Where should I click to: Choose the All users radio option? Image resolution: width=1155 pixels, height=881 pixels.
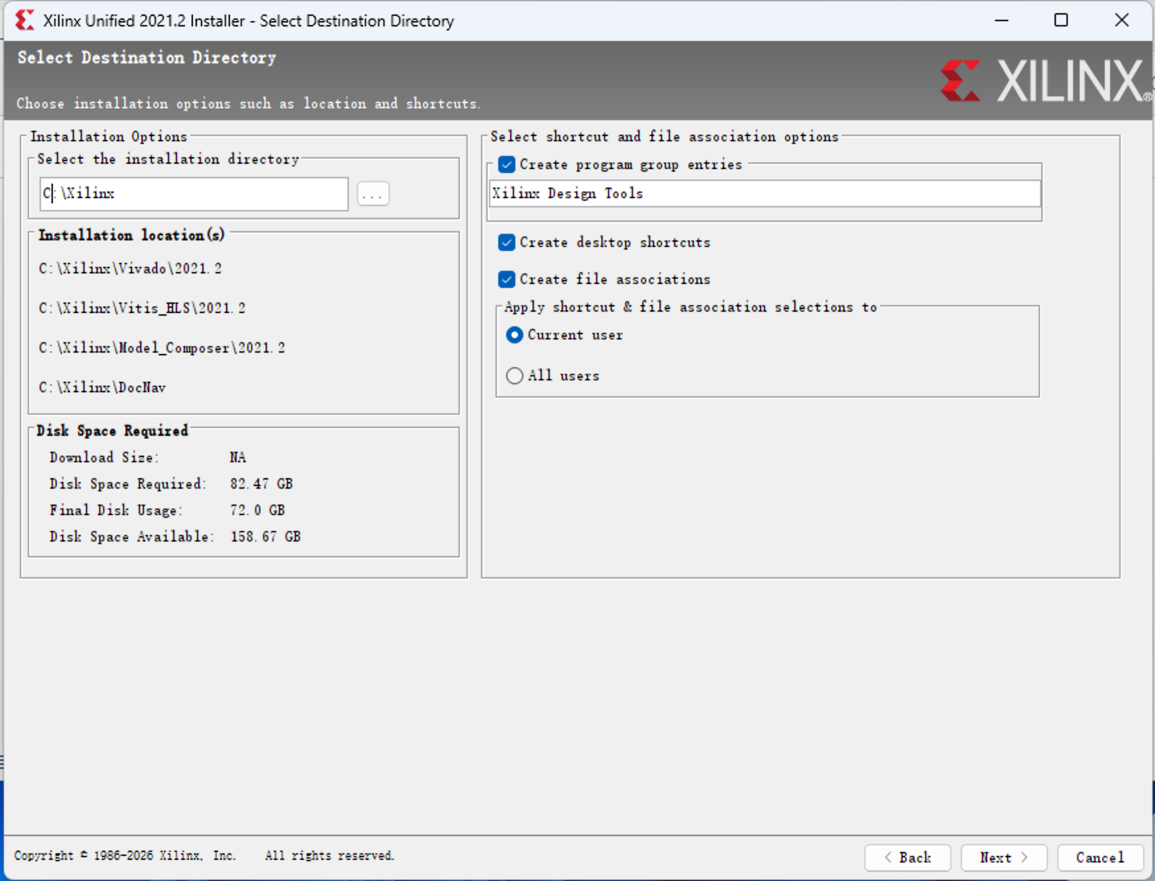[514, 376]
